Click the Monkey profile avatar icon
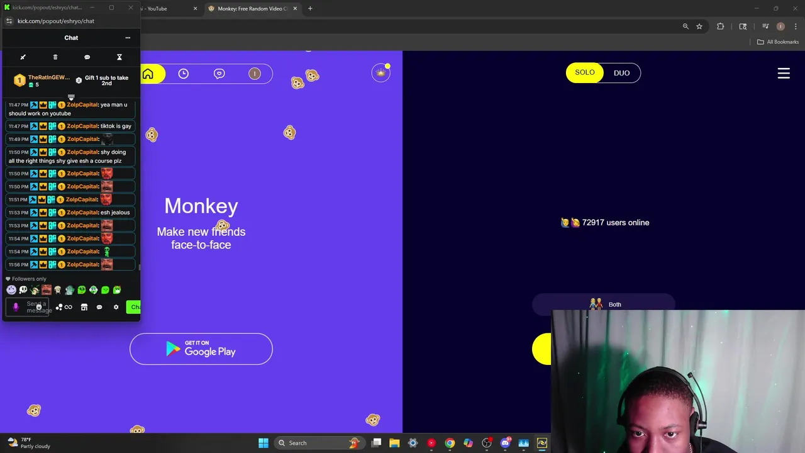 click(255, 74)
